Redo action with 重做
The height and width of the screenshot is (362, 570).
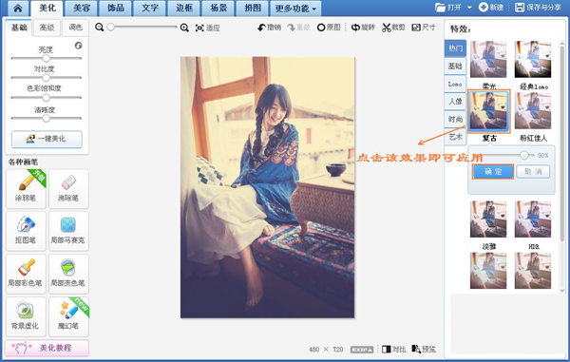click(x=298, y=28)
